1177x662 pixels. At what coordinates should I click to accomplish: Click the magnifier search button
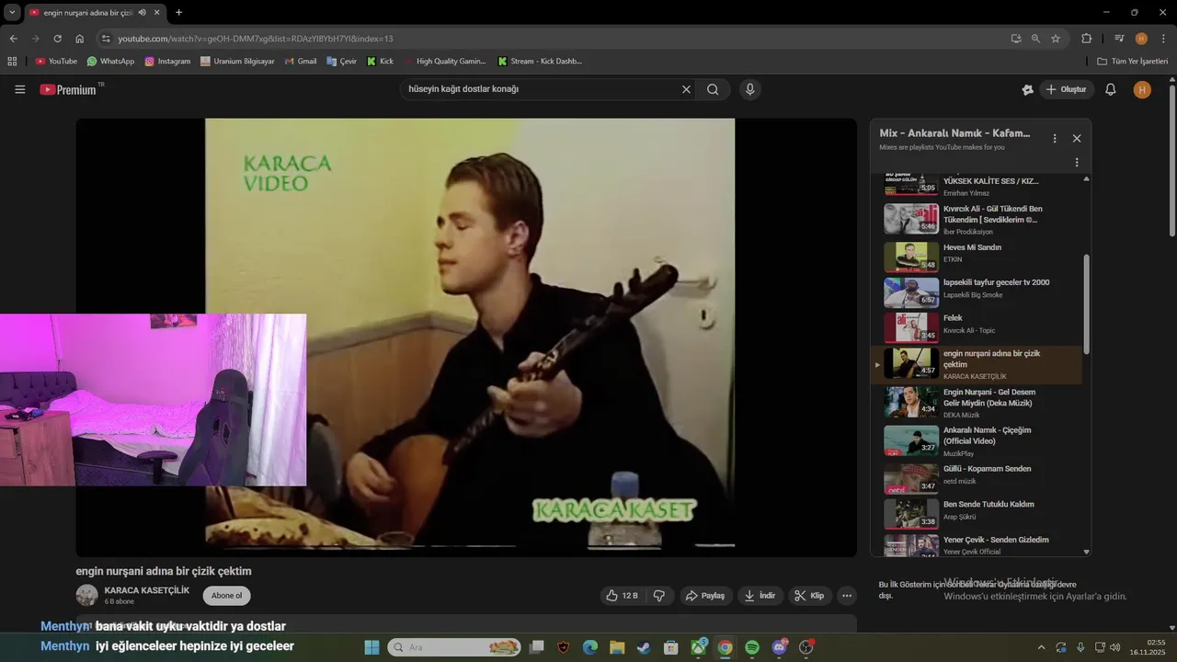point(713,89)
